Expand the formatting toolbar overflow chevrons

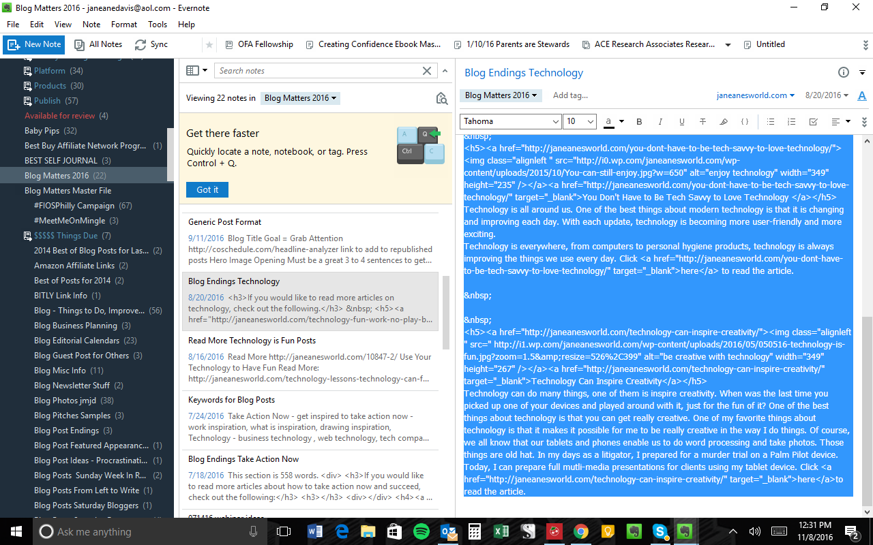865,122
